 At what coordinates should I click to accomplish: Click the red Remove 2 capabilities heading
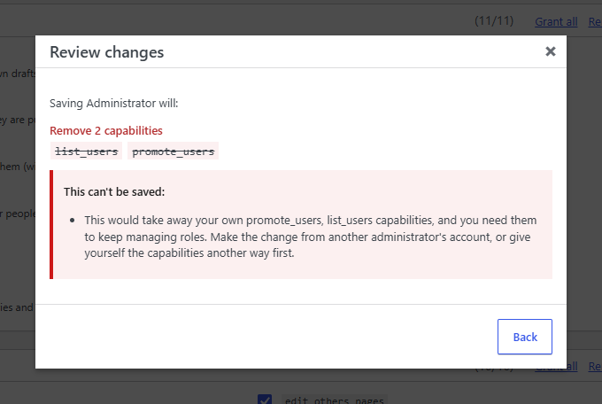(x=106, y=131)
